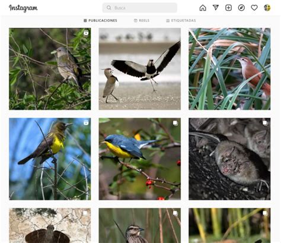Open bat close-up post
This screenshot has height=243, width=281.
pos(229,159)
